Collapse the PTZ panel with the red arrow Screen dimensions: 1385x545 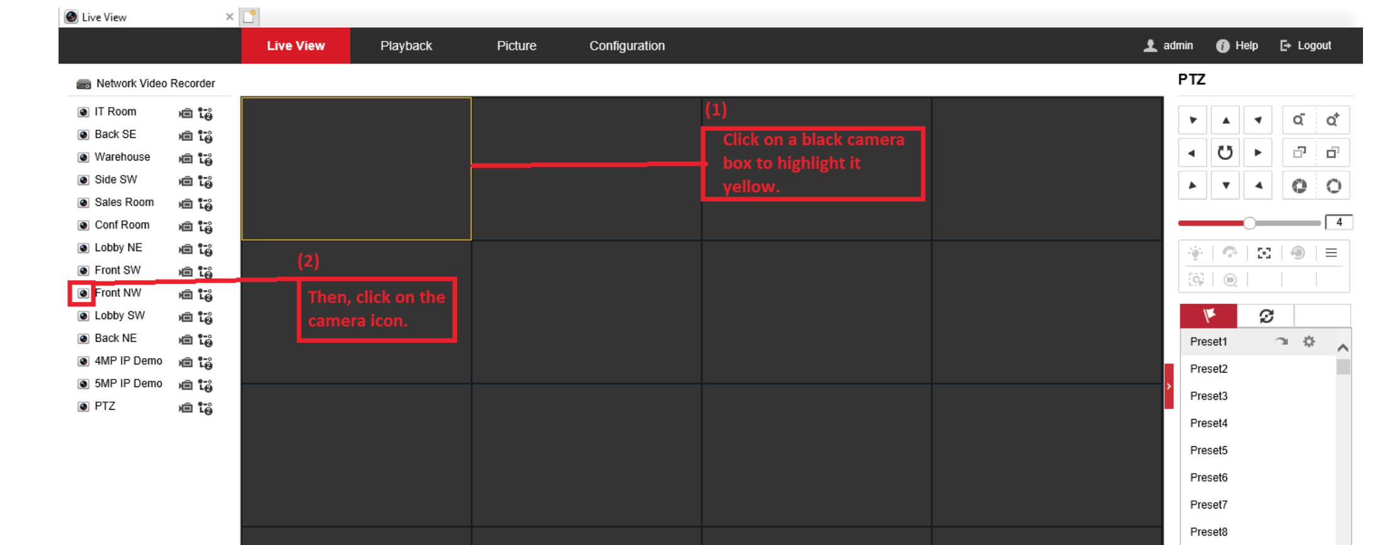click(x=1169, y=386)
